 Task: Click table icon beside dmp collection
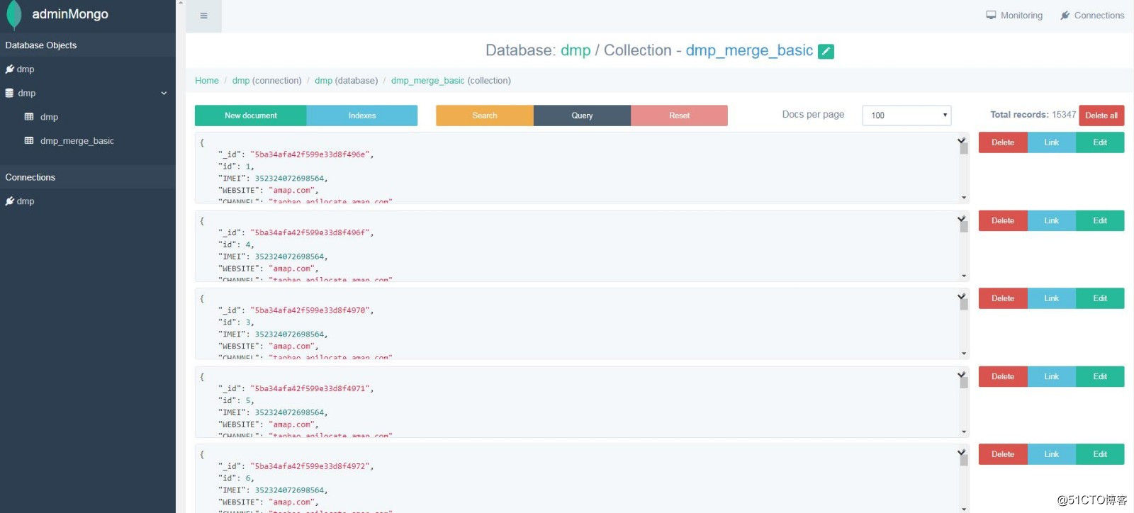29,116
